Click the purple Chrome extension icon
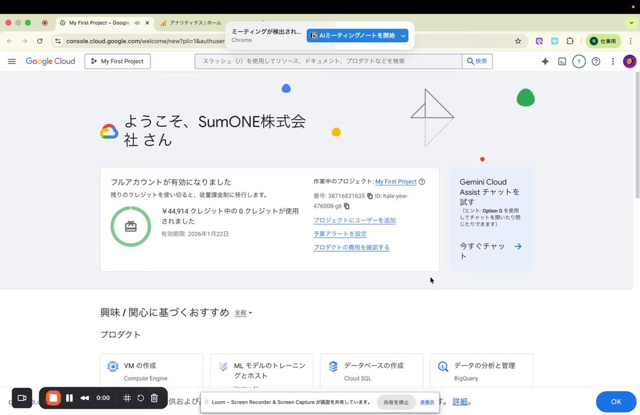 (539, 41)
